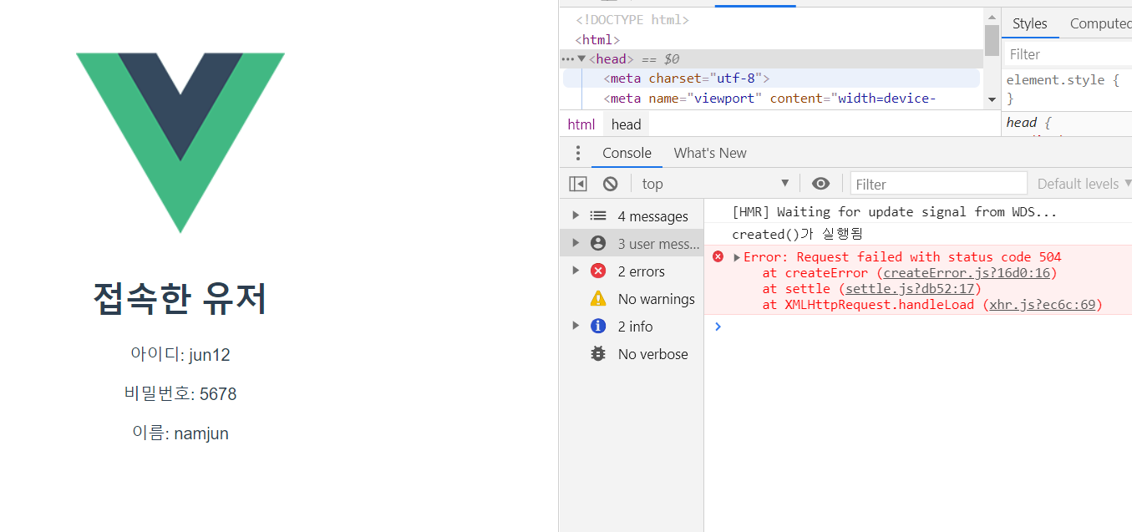Viewport: 1132px width, 532px height.
Task: Create a live expression with the eye icon
Action: [x=821, y=184]
